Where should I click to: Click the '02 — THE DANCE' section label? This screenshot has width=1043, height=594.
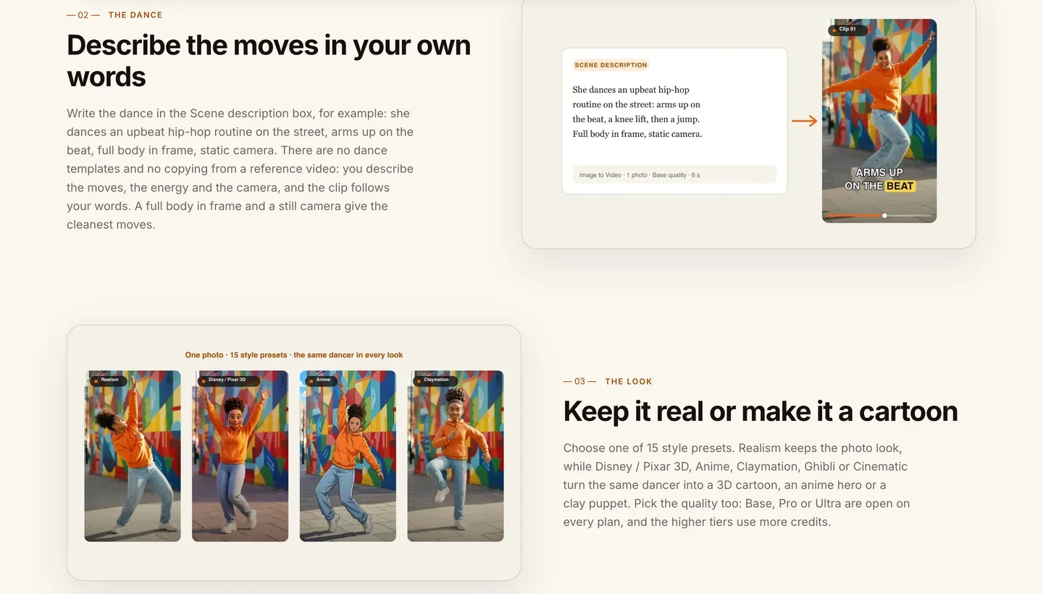(x=114, y=14)
